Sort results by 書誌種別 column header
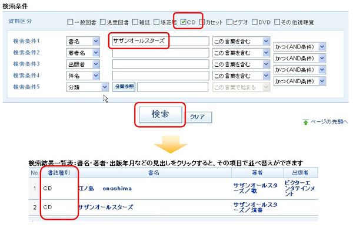The width and height of the screenshot is (353, 225). [x=59, y=173]
